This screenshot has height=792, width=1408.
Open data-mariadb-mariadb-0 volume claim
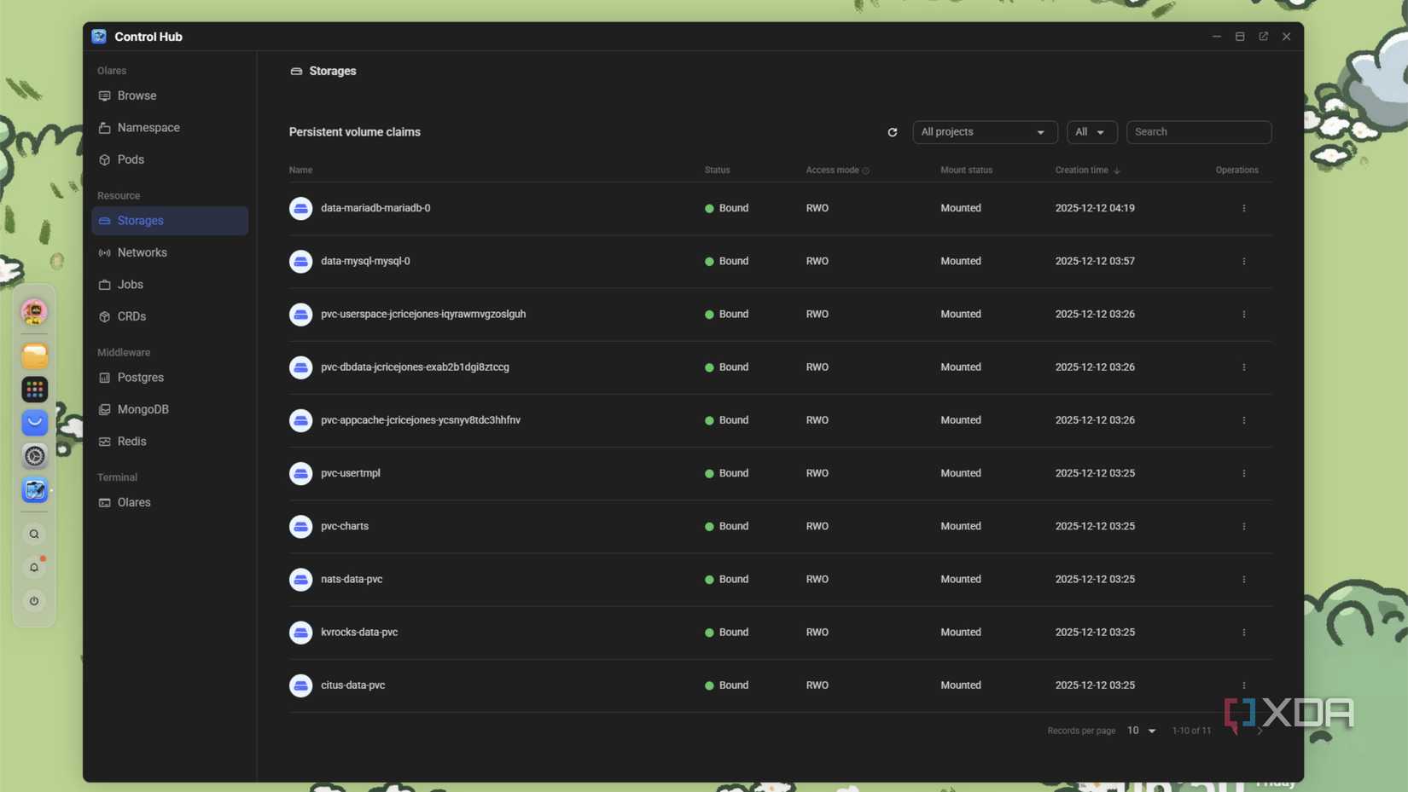pyautogui.click(x=375, y=208)
